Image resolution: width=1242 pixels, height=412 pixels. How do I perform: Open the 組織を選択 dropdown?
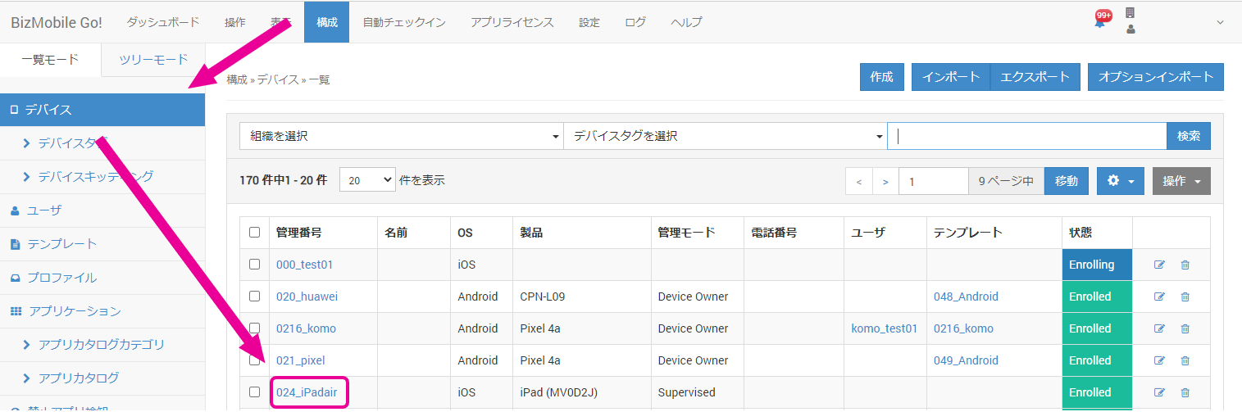coord(401,136)
